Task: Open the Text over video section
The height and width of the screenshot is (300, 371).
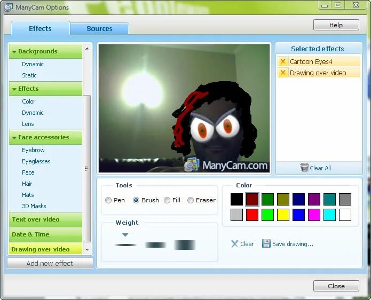Action: click(45, 219)
